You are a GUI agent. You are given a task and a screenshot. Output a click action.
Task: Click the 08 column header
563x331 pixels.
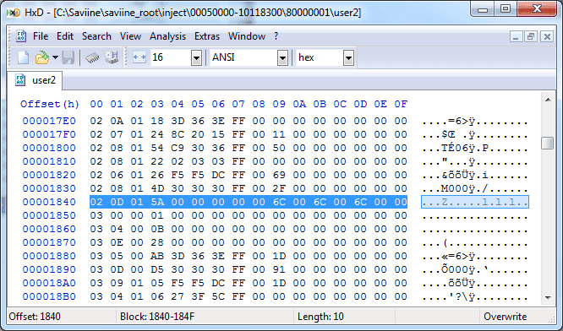[x=259, y=104]
